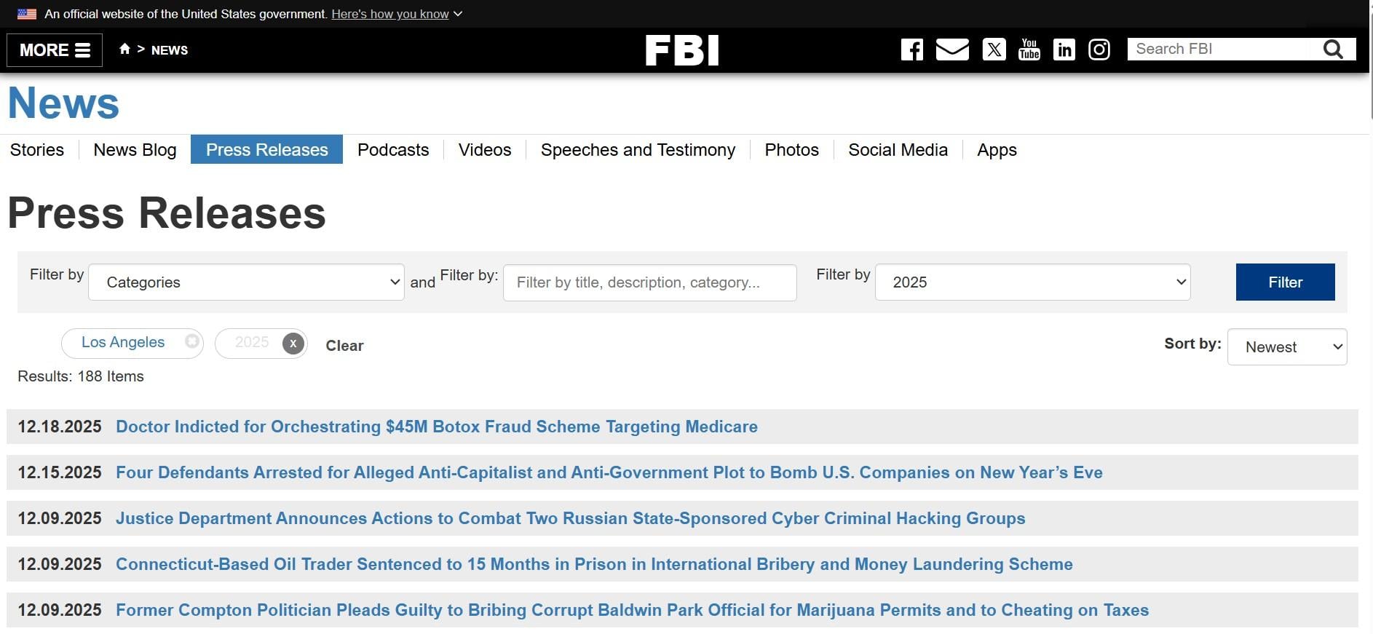Open the FBI Facebook page icon
The height and width of the screenshot is (634, 1373).
tap(911, 49)
